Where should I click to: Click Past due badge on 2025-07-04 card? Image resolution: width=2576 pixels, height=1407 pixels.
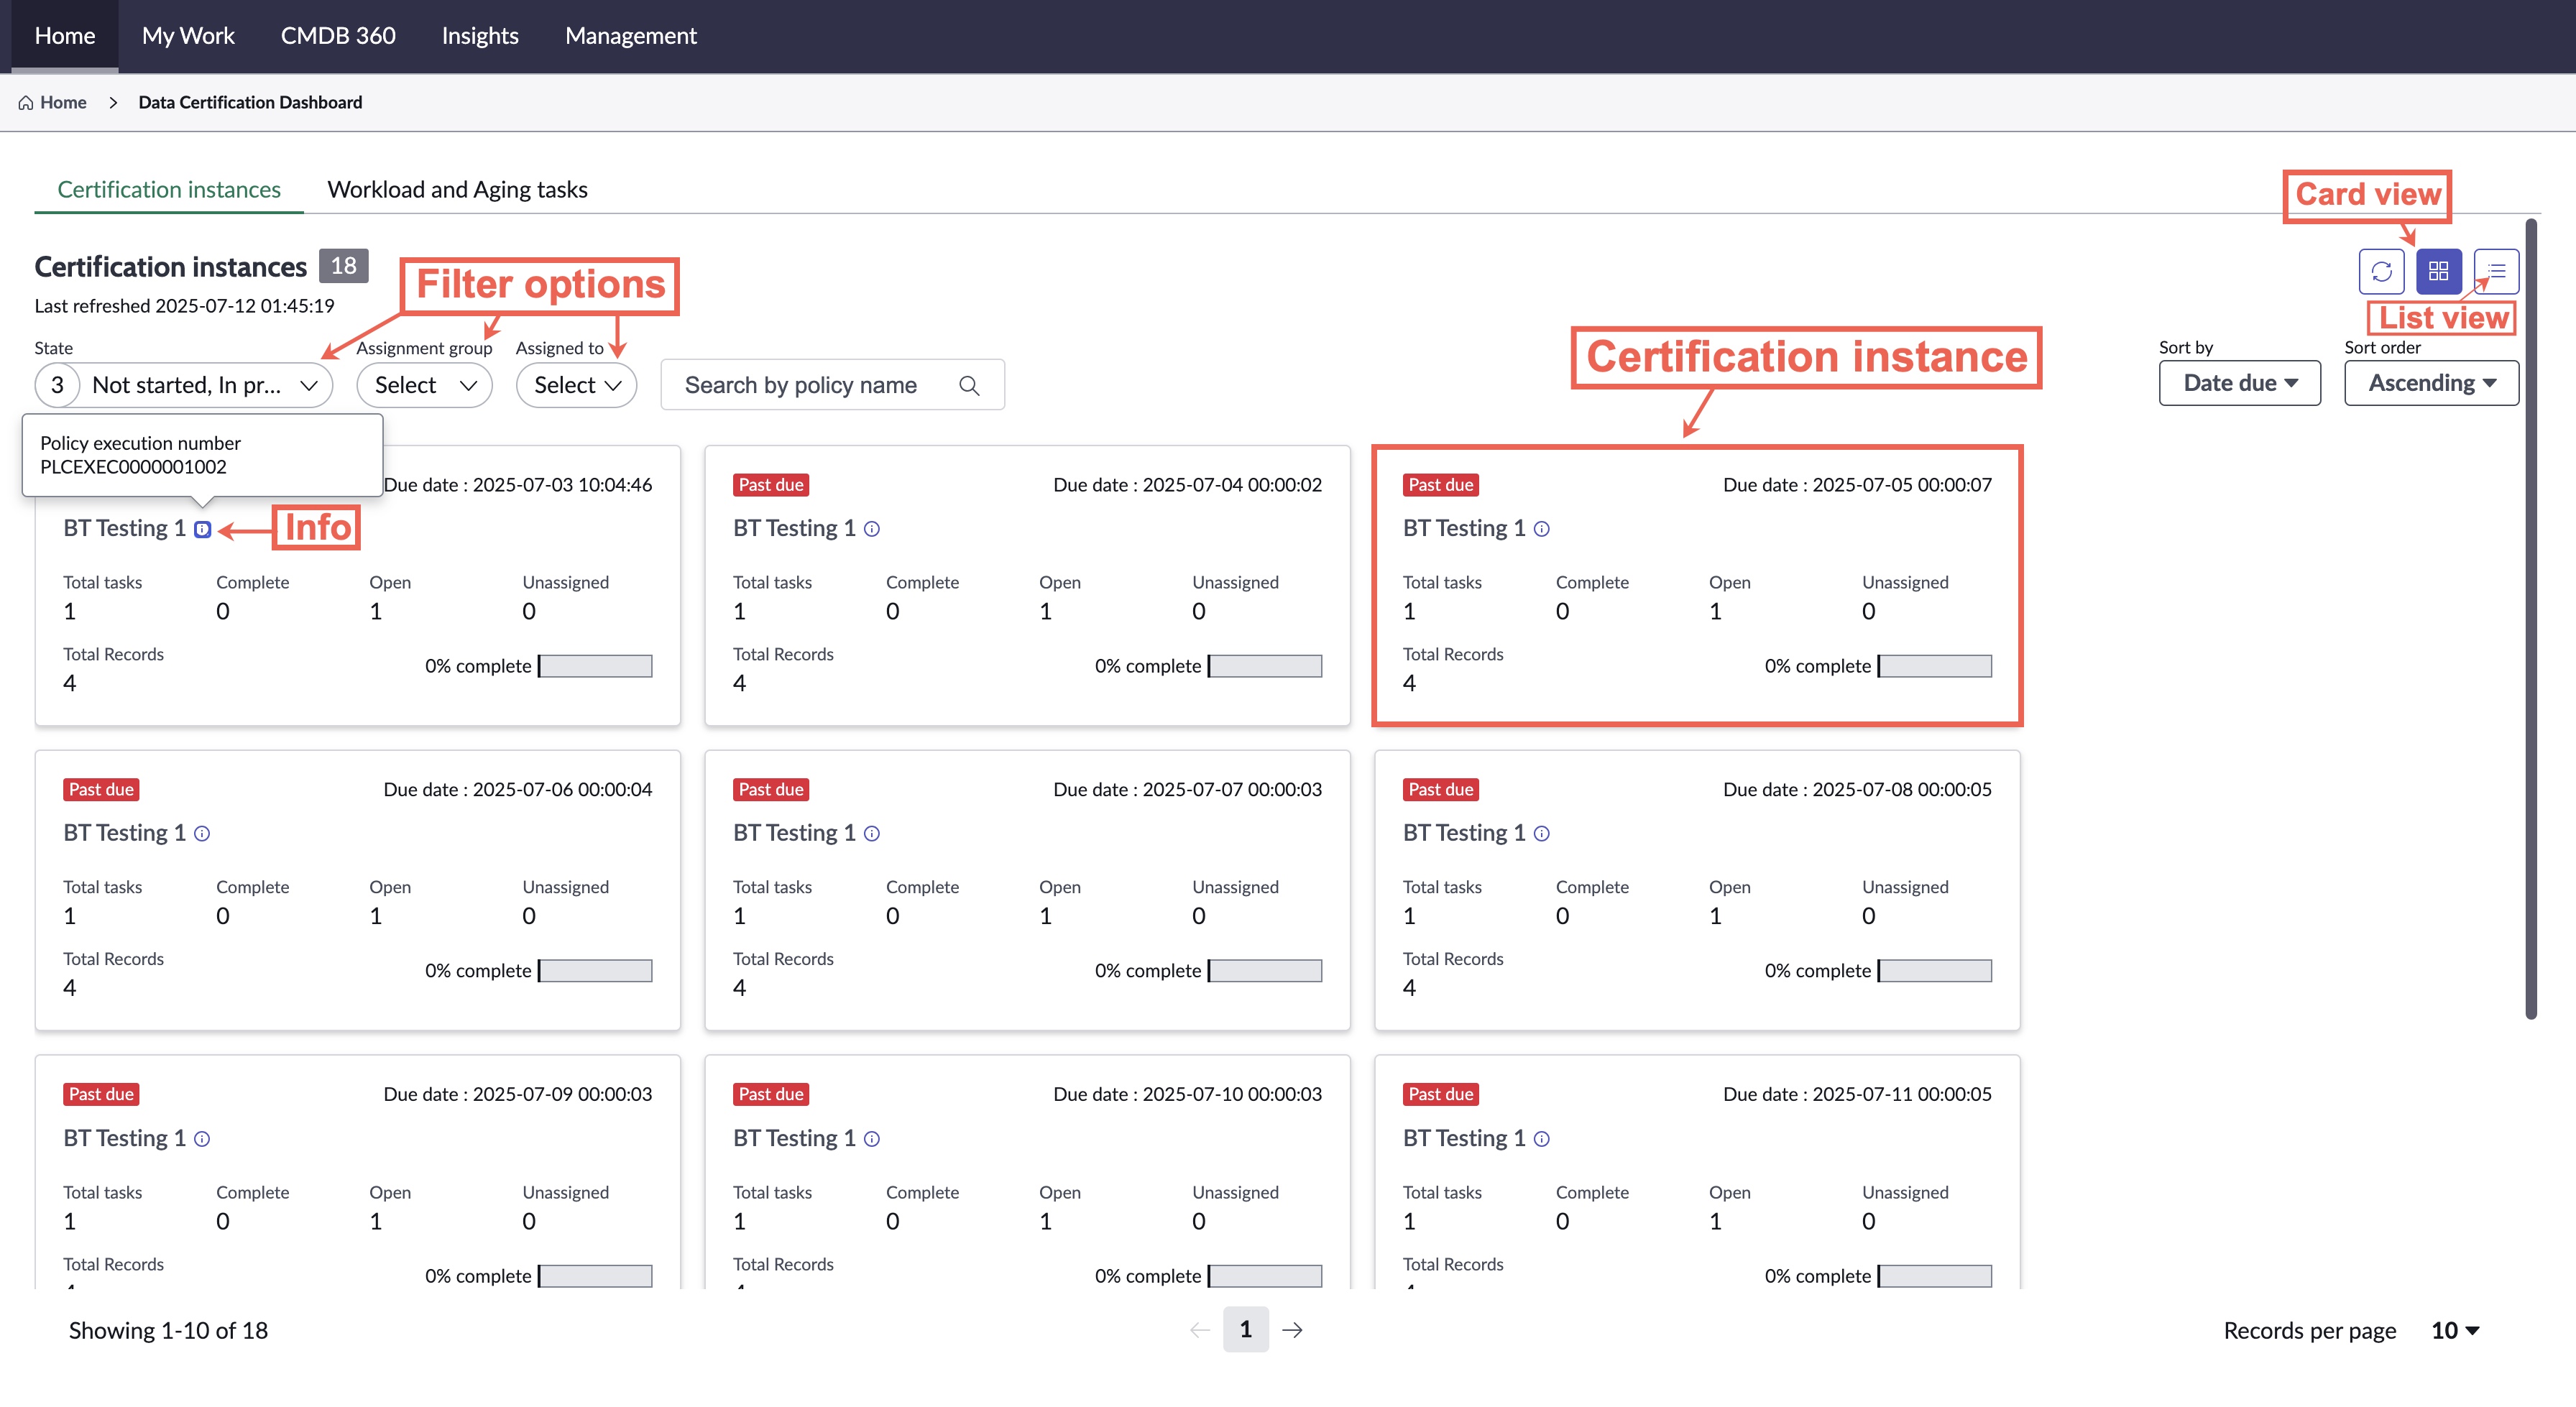(x=771, y=485)
